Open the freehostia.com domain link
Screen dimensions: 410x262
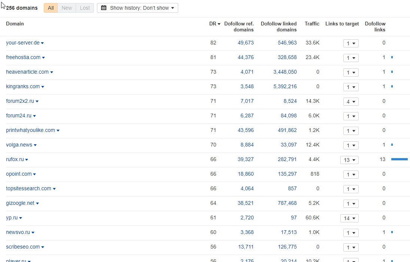(23, 58)
